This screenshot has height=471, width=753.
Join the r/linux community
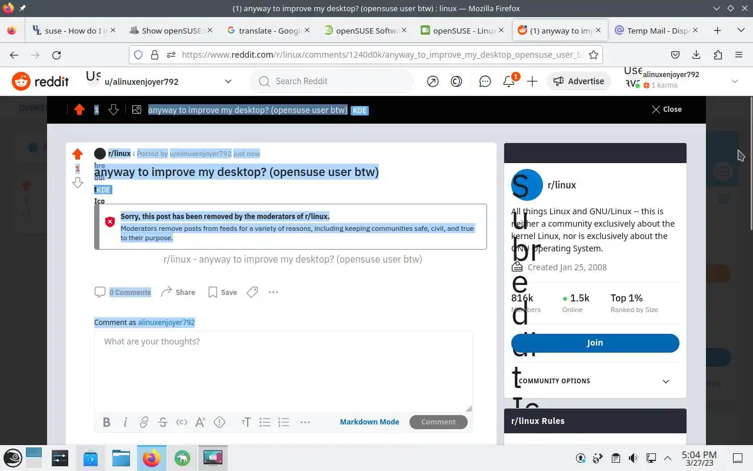595,343
